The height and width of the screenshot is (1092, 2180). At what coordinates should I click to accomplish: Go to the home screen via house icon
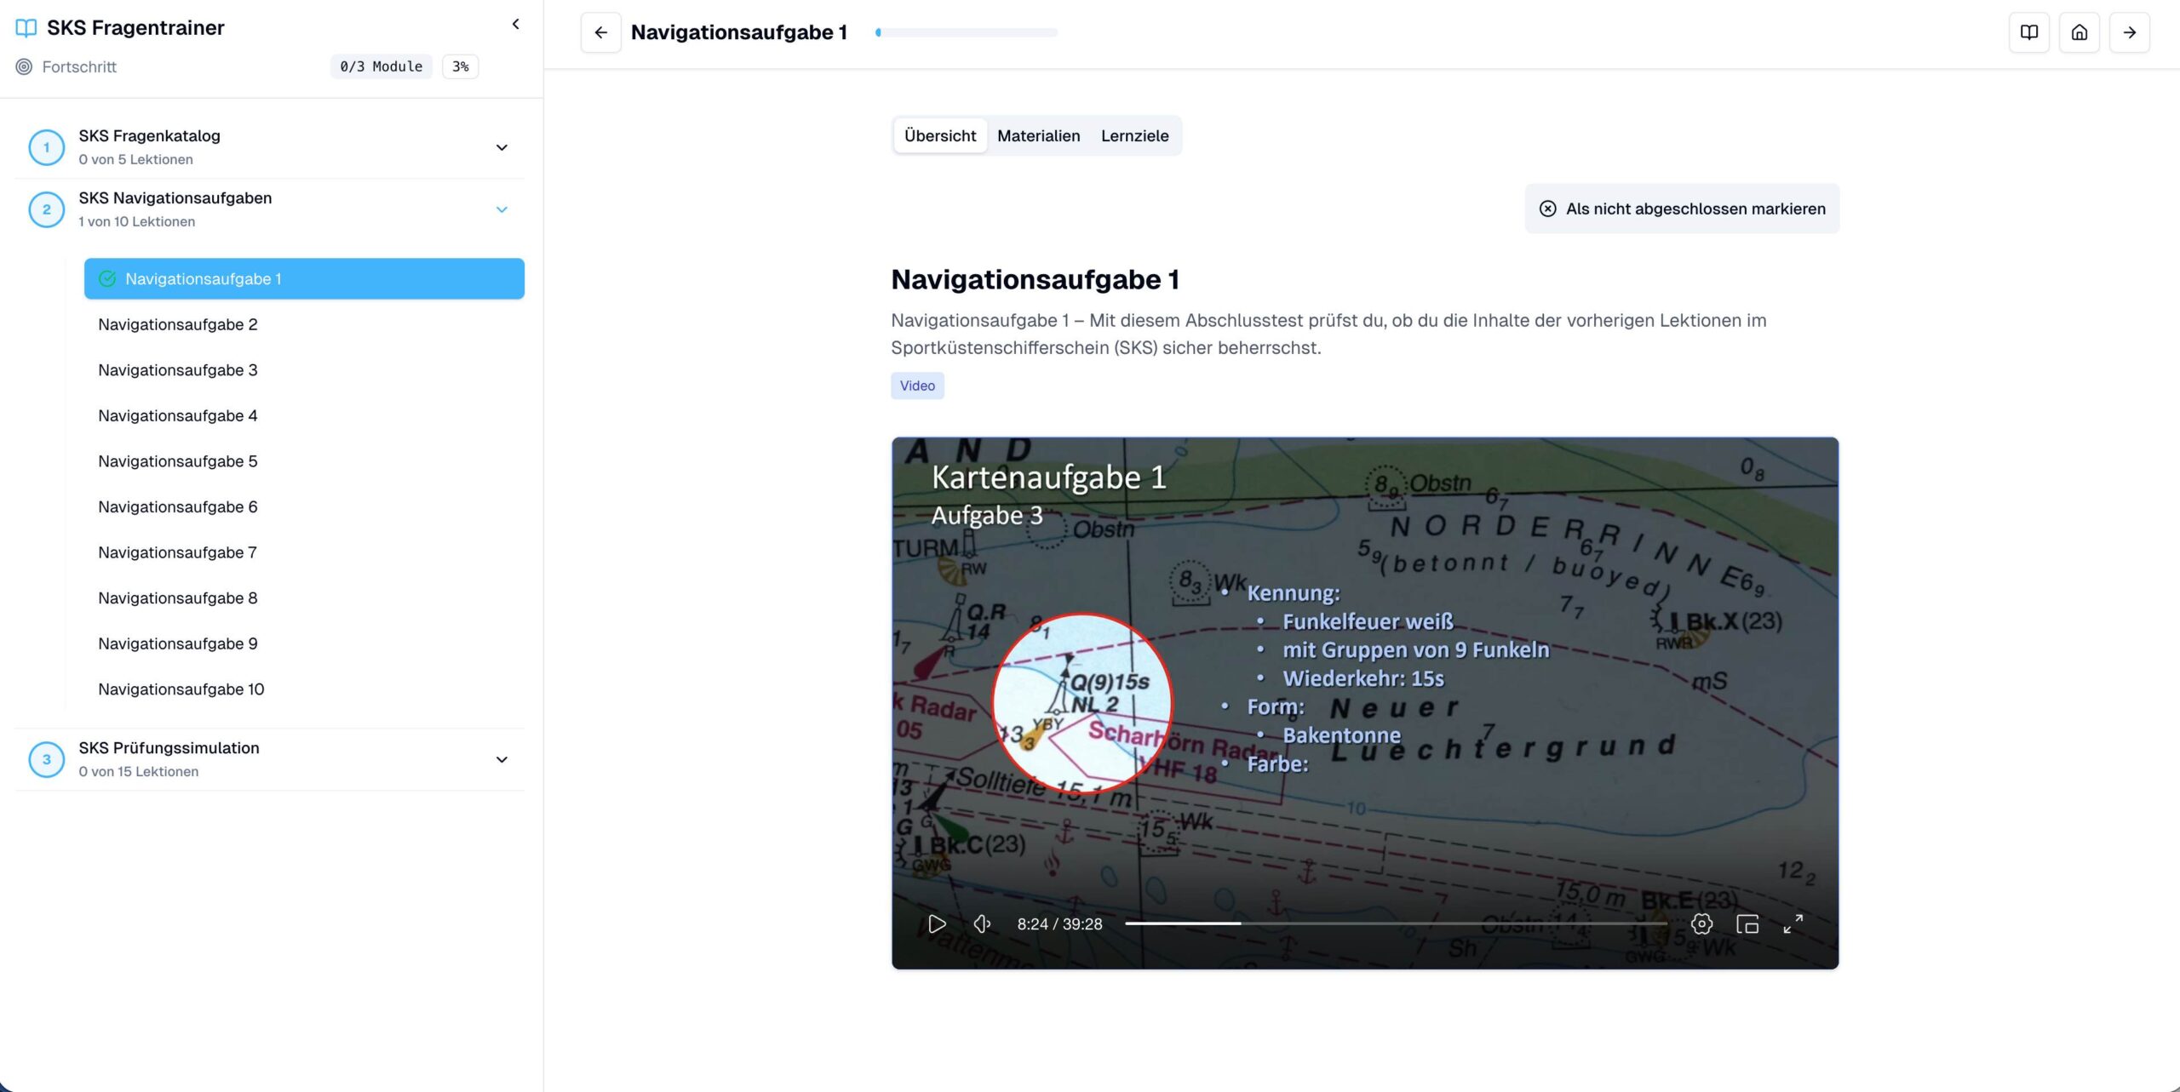pos(2079,31)
